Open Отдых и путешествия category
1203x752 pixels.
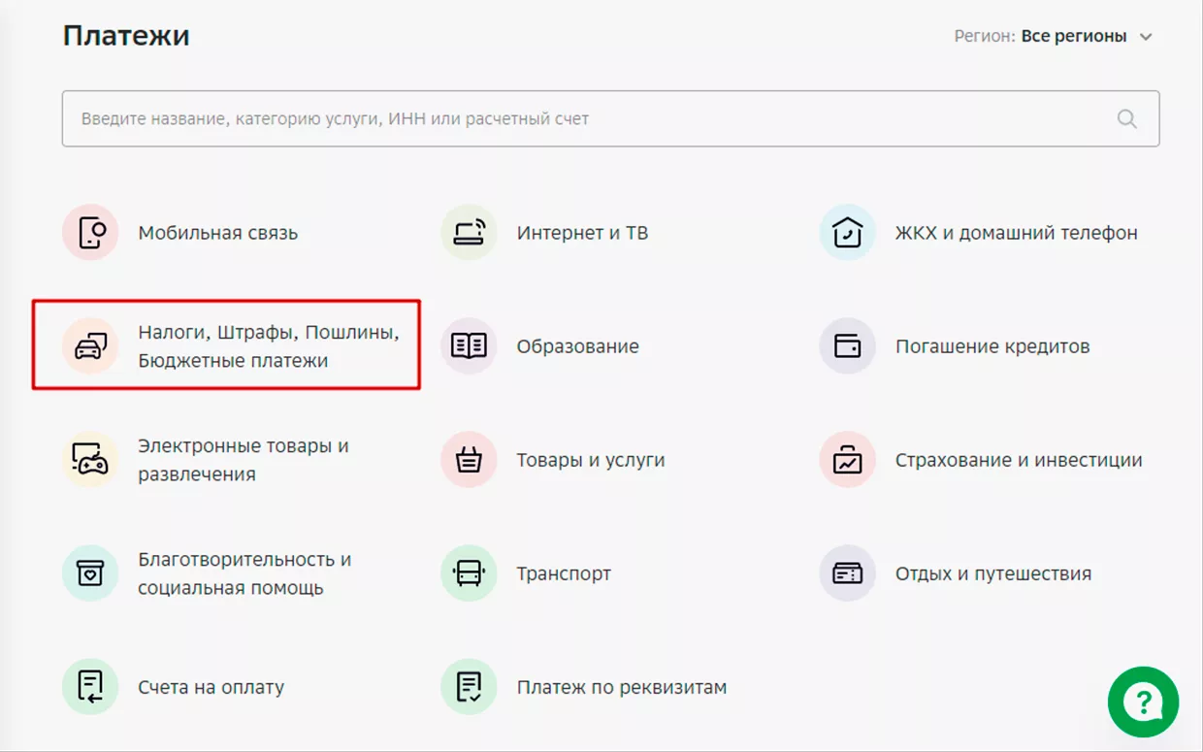click(x=992, y=573)
